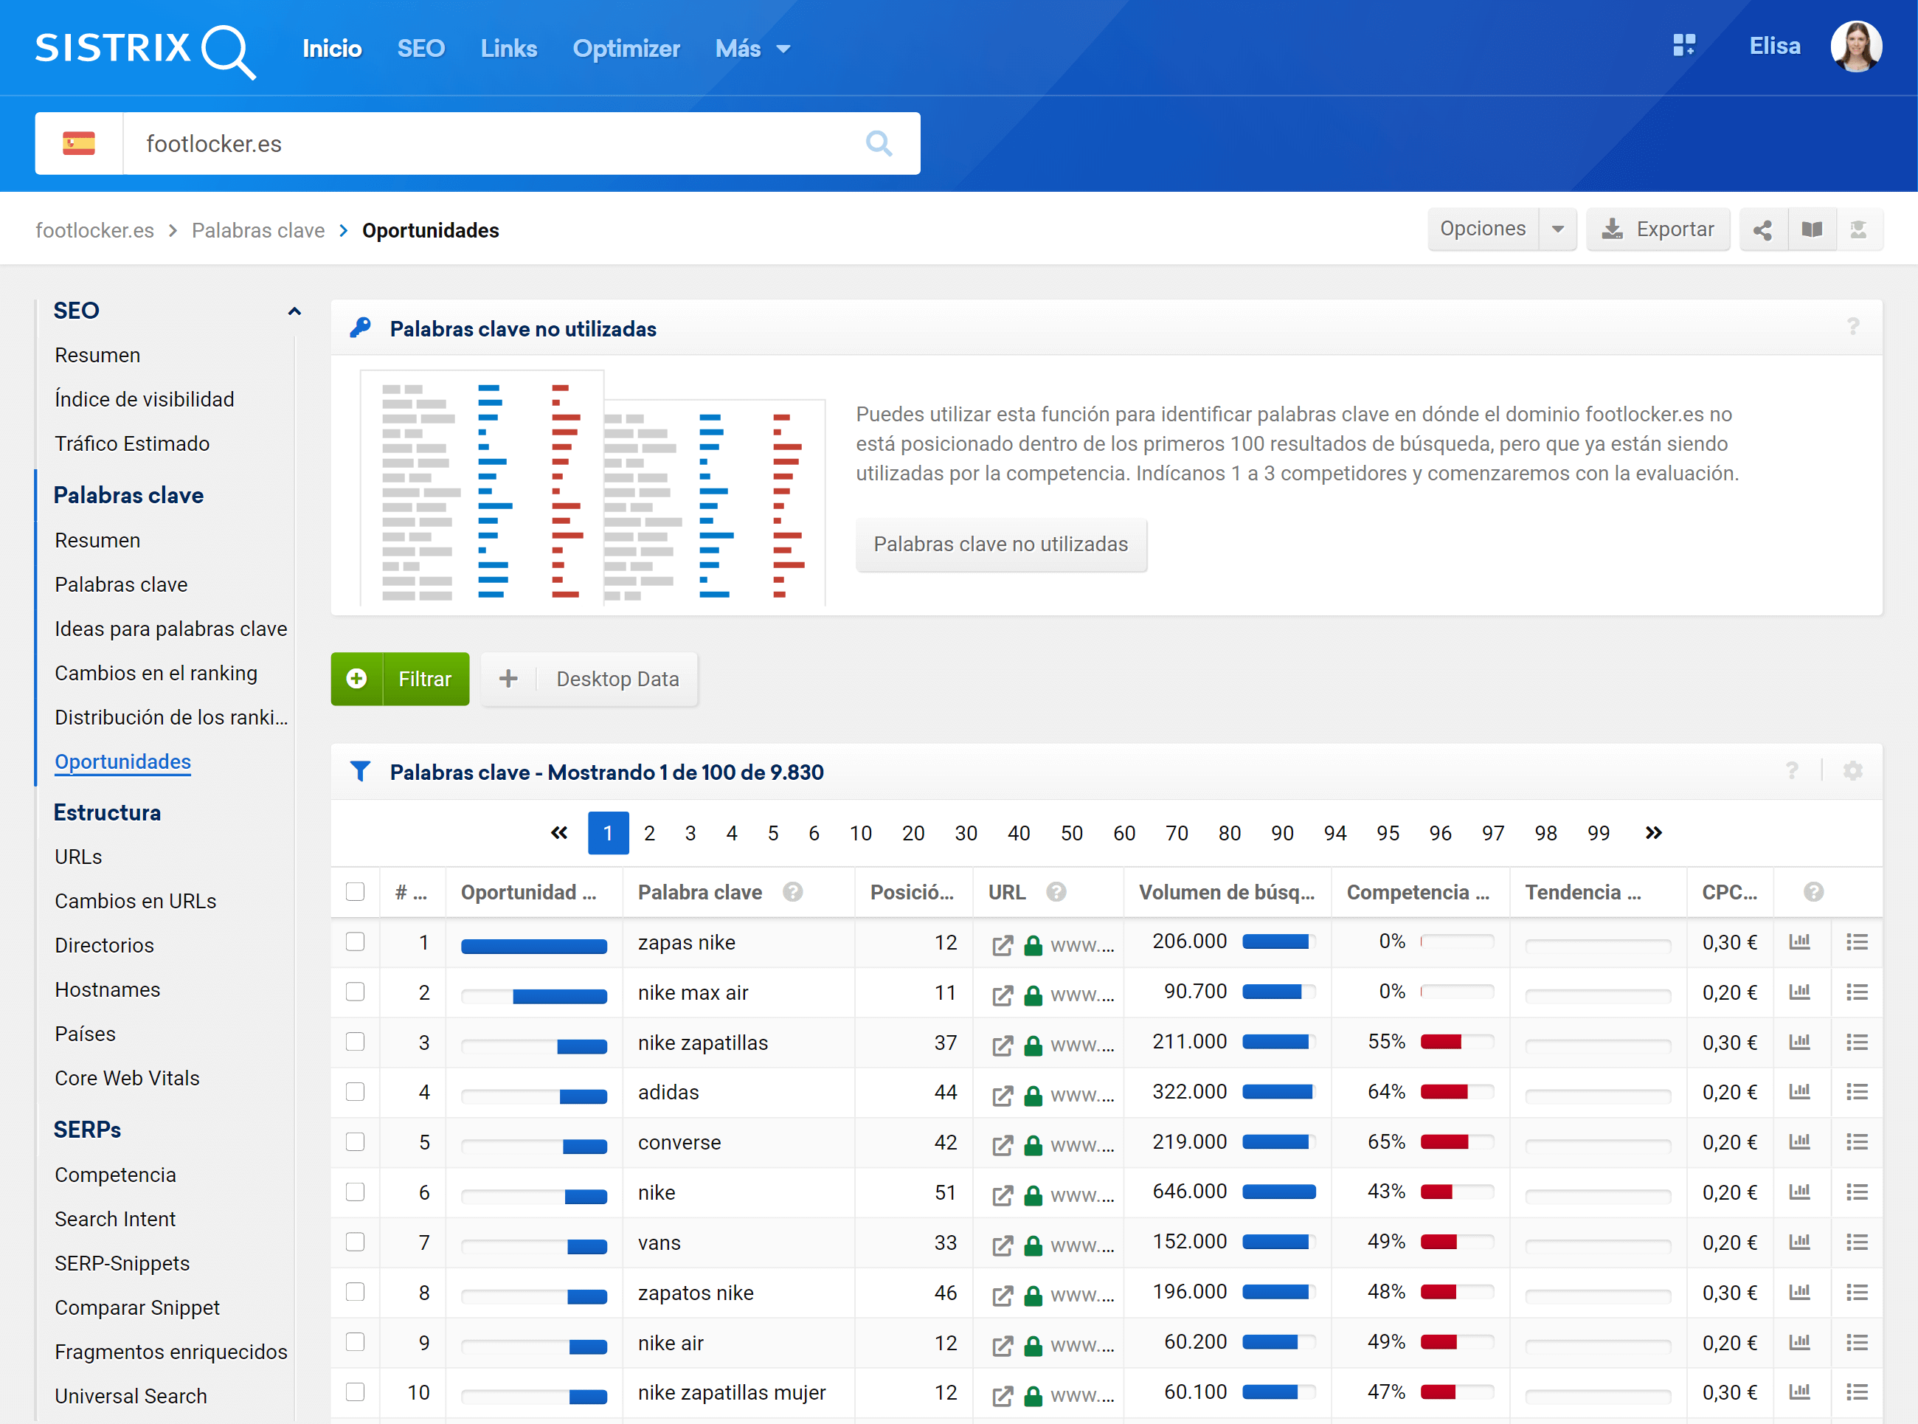The image size is (1918, 1424).
Task: Check the box for zapatos nike row
Action: pyautogui.click(x=355, y=1292)
